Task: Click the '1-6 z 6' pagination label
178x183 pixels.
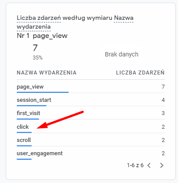Action: coord(135,165)
